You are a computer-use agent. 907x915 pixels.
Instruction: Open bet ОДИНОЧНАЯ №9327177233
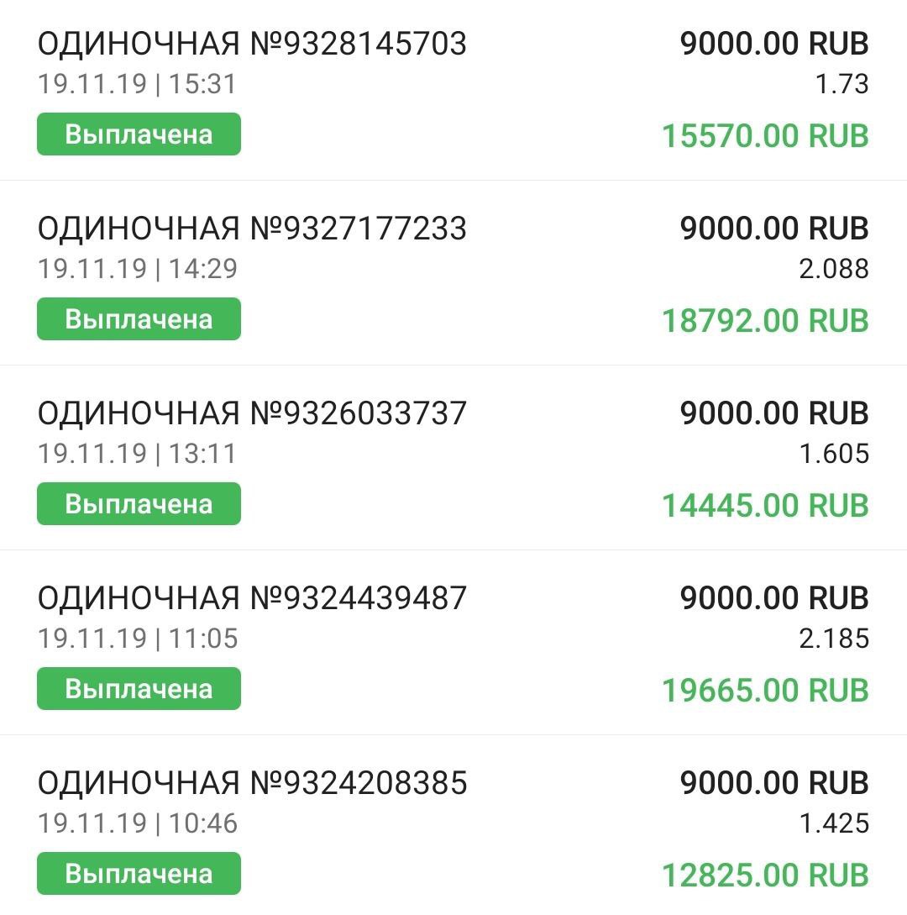coord(252,229)
